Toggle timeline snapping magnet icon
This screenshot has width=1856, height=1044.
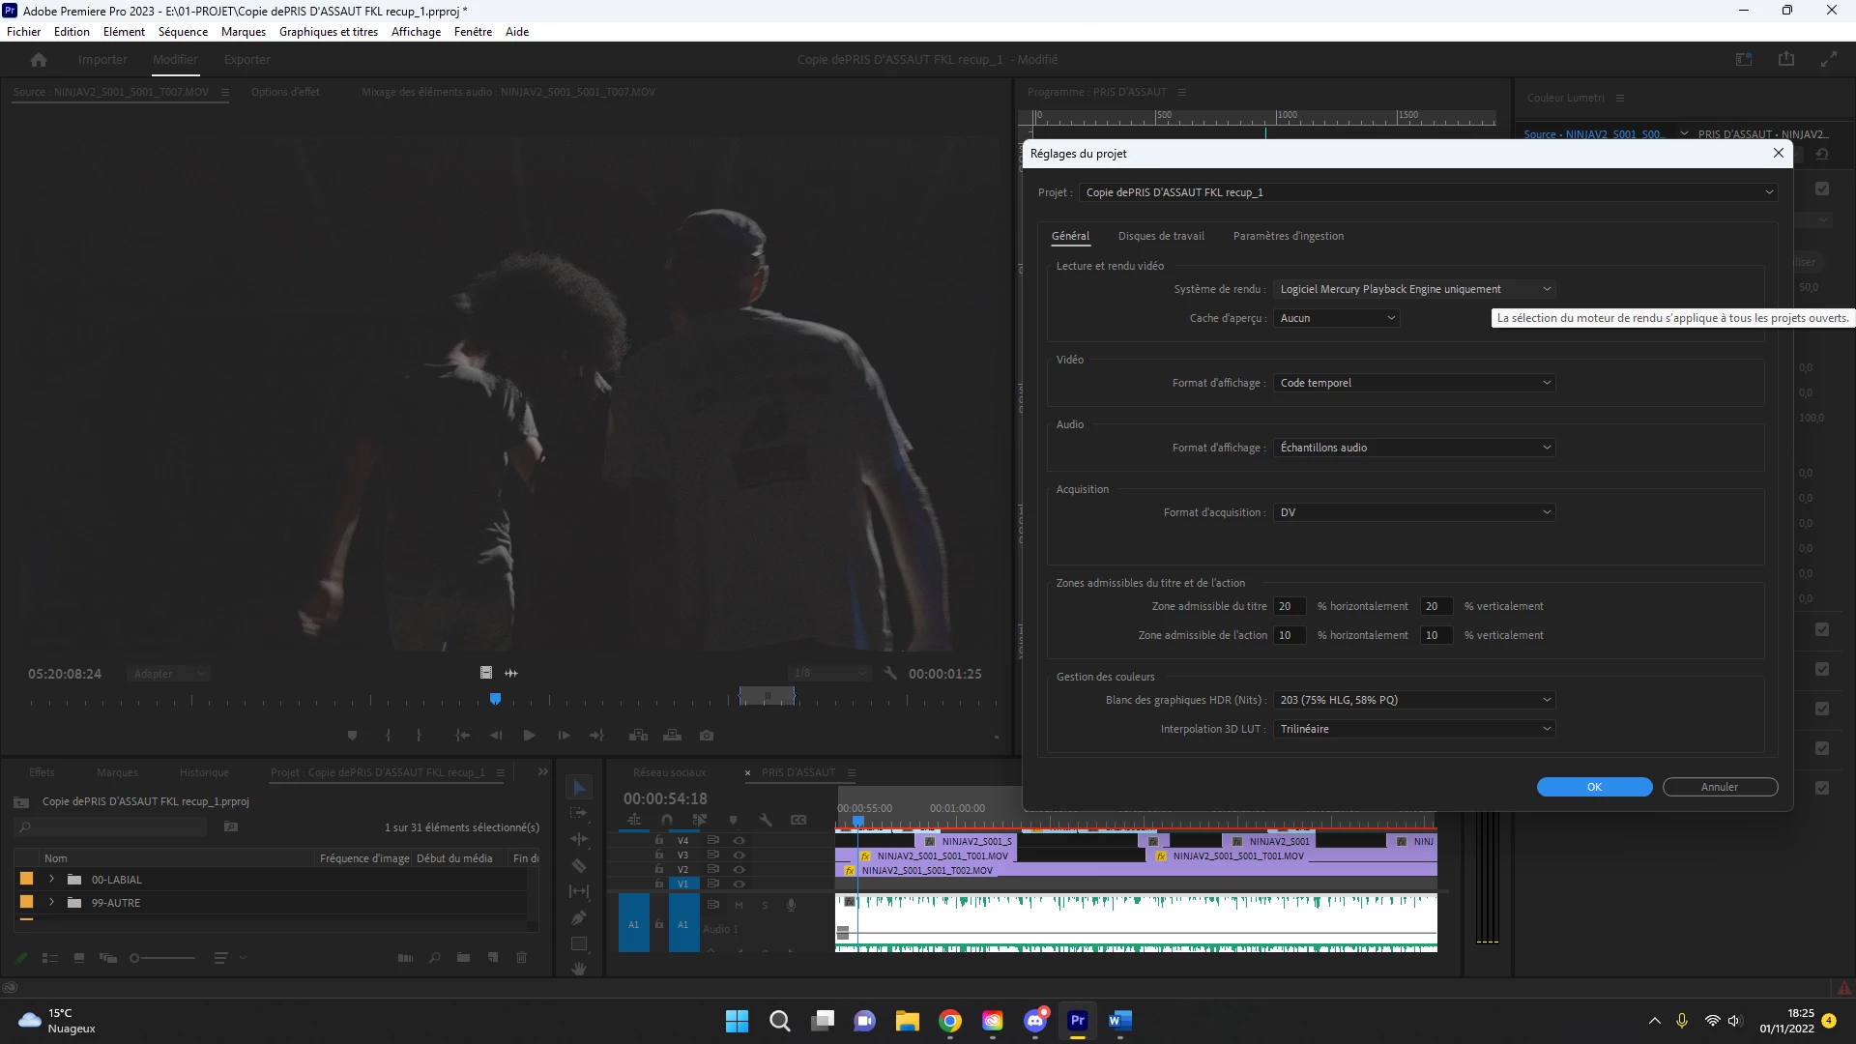[x=667, y=820]
